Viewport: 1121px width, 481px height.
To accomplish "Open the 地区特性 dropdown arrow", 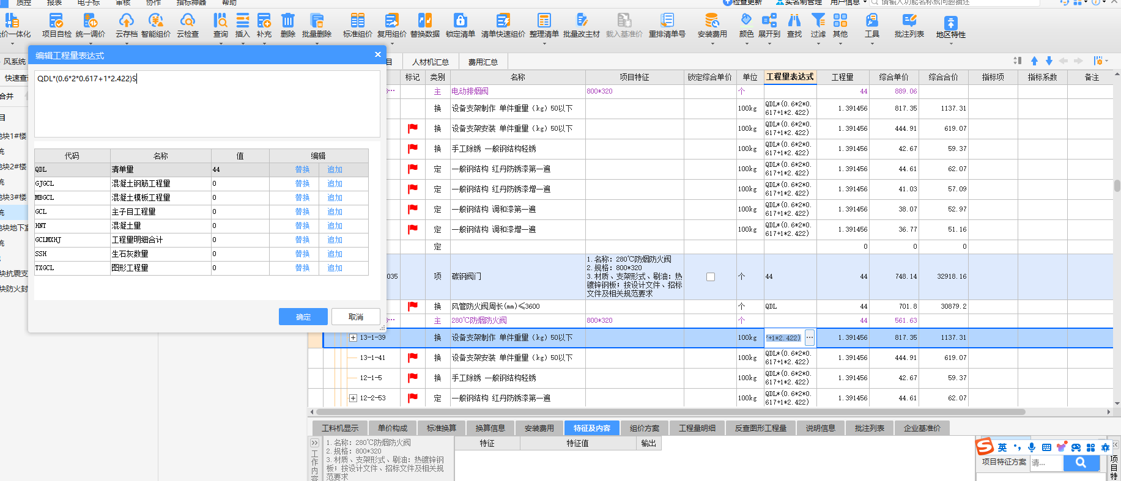I will (951, 43).
